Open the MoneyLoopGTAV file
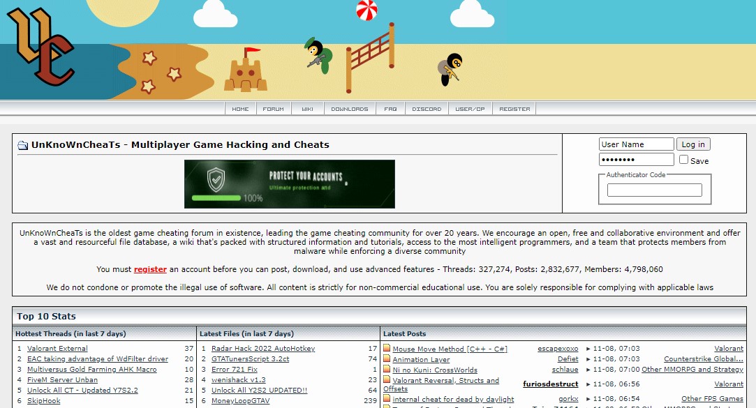756x408 pixels. click(x=240, y=401)
